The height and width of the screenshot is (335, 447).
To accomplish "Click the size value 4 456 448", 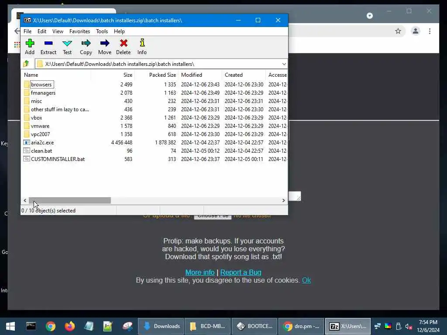I will click(x=122, y=143).
